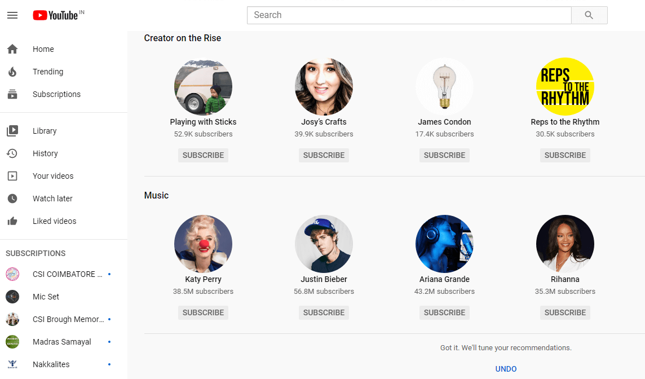Open Katy Perry channel thumbnail
The width and height of the screenshot is (645, 379).
(203, 244)
